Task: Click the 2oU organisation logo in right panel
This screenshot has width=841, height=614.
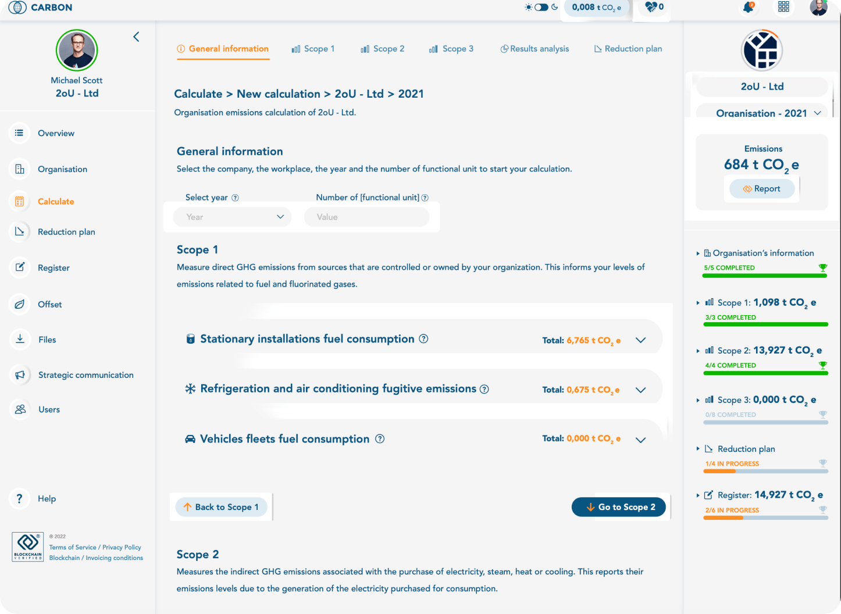Action: tap(762, 50)
